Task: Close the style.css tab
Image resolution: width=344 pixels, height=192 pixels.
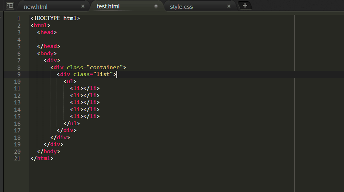Action: (x=229, y=6)
